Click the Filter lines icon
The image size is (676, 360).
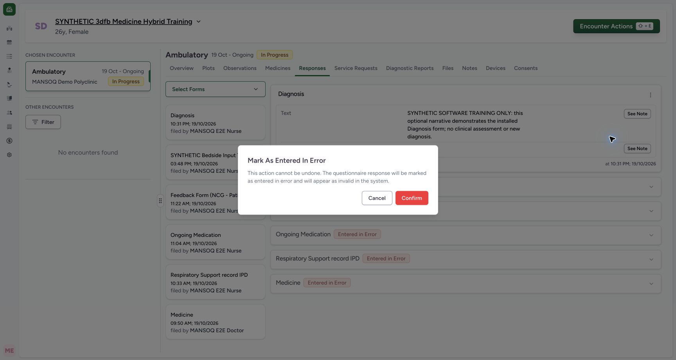click(35, 122)
